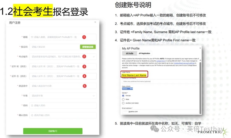The width and height of the screenshot is (231, 138).
Task: Select the AP Profile tab
Action: click(129, 54)
